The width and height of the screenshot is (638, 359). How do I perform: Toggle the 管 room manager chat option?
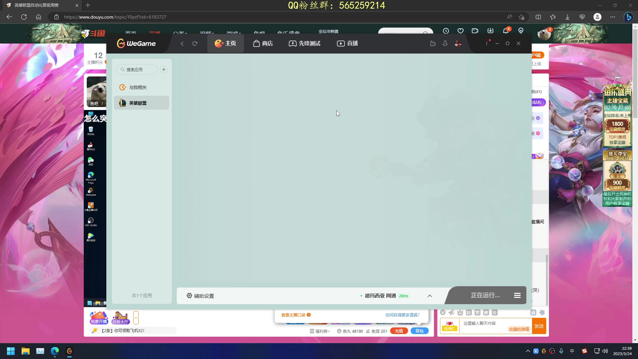pyautogui.click(x=478, y=313)
